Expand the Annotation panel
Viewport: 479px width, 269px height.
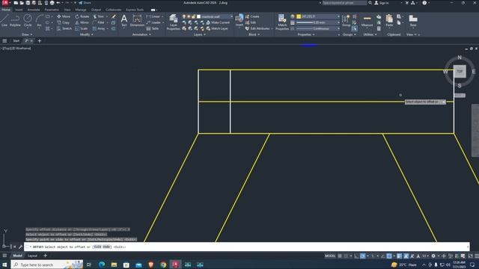141,34
